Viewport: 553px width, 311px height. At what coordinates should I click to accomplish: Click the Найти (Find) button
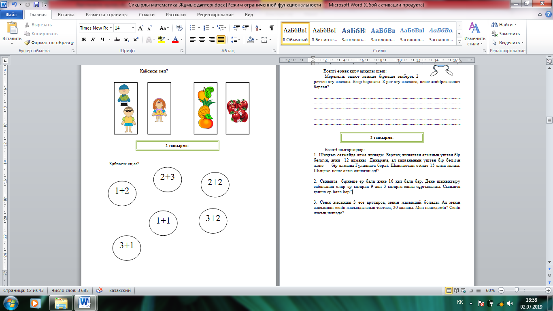click(x=504, y=25)
